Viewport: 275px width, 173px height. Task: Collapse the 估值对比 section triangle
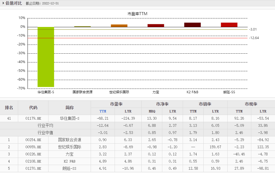pos(3,3)
